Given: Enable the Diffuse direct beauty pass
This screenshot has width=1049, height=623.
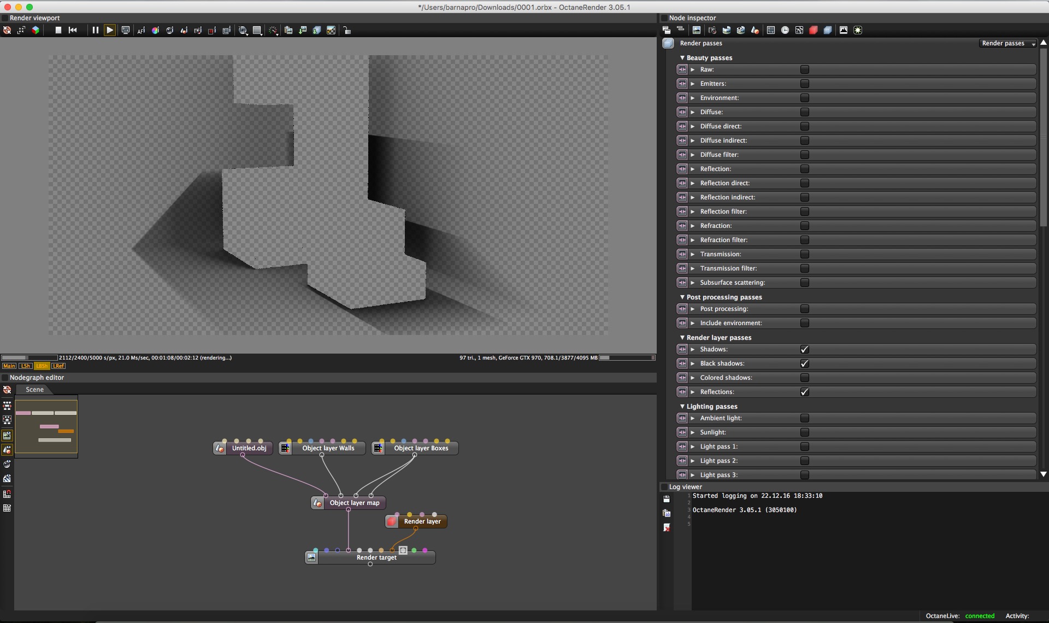Looking at the screenshot, I should point(804,126).
